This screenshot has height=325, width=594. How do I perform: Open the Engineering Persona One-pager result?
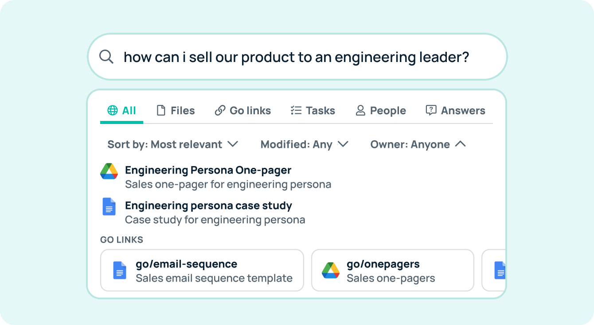215,177
